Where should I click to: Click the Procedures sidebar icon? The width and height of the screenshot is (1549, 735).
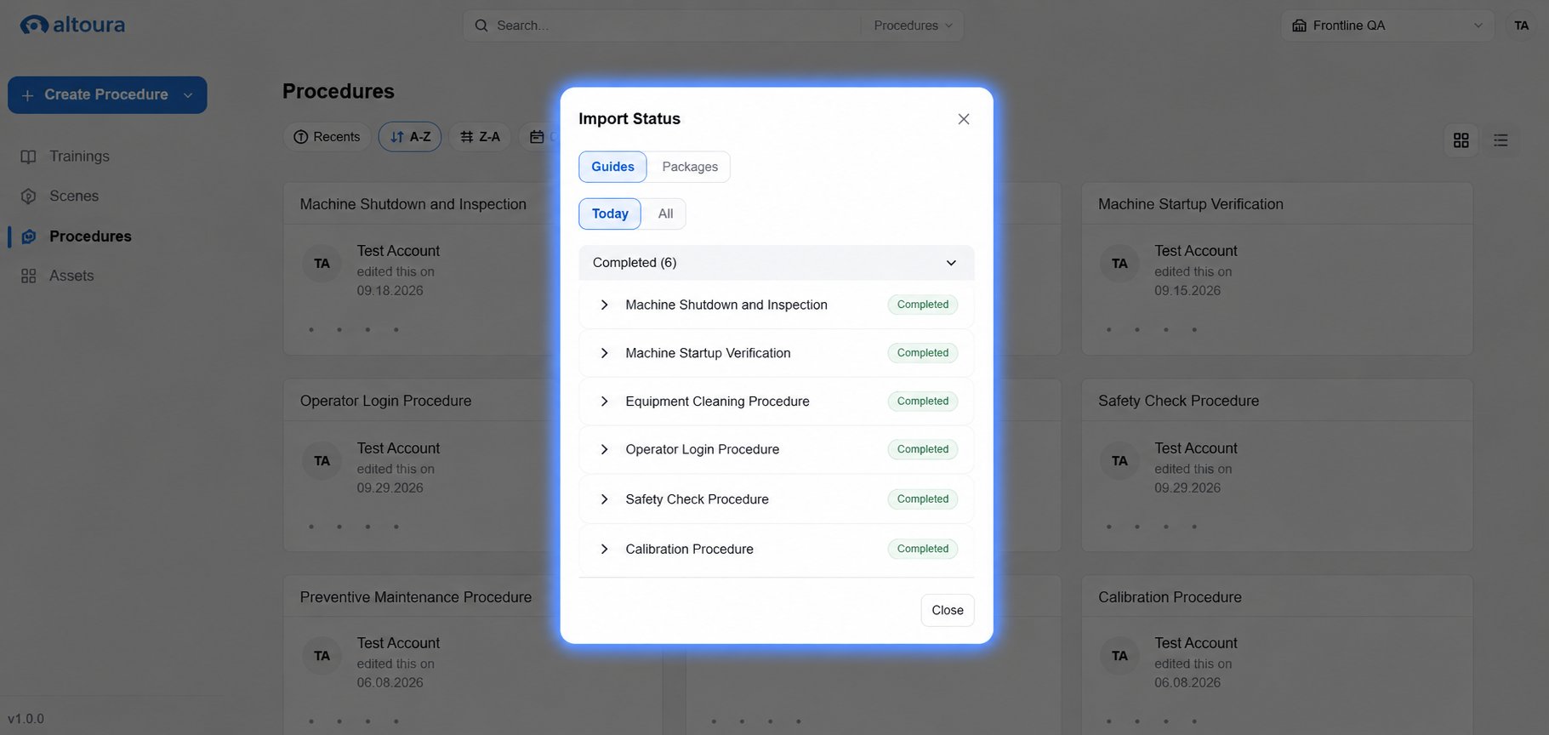click(x=29, y=236)
